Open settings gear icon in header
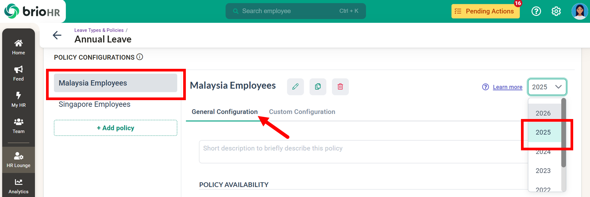Screen dimensions: 590x197 556,11
